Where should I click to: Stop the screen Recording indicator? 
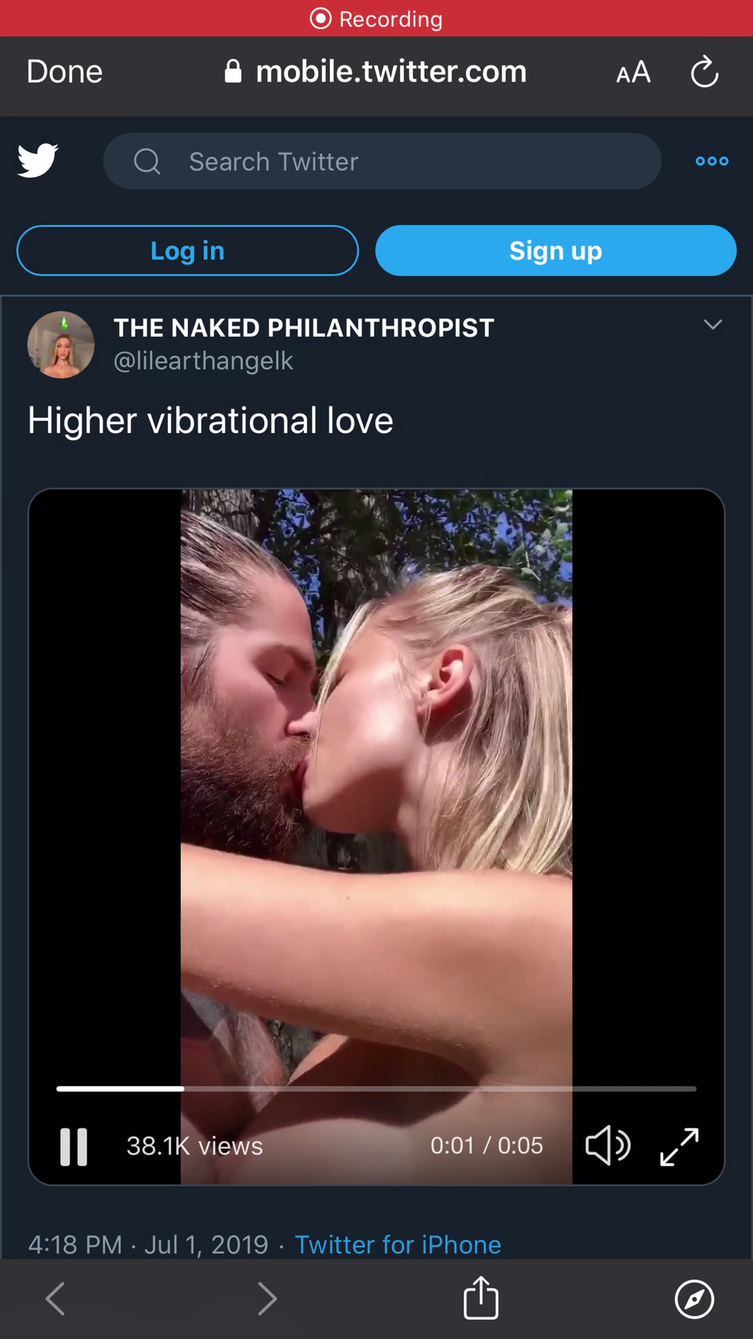376,19
